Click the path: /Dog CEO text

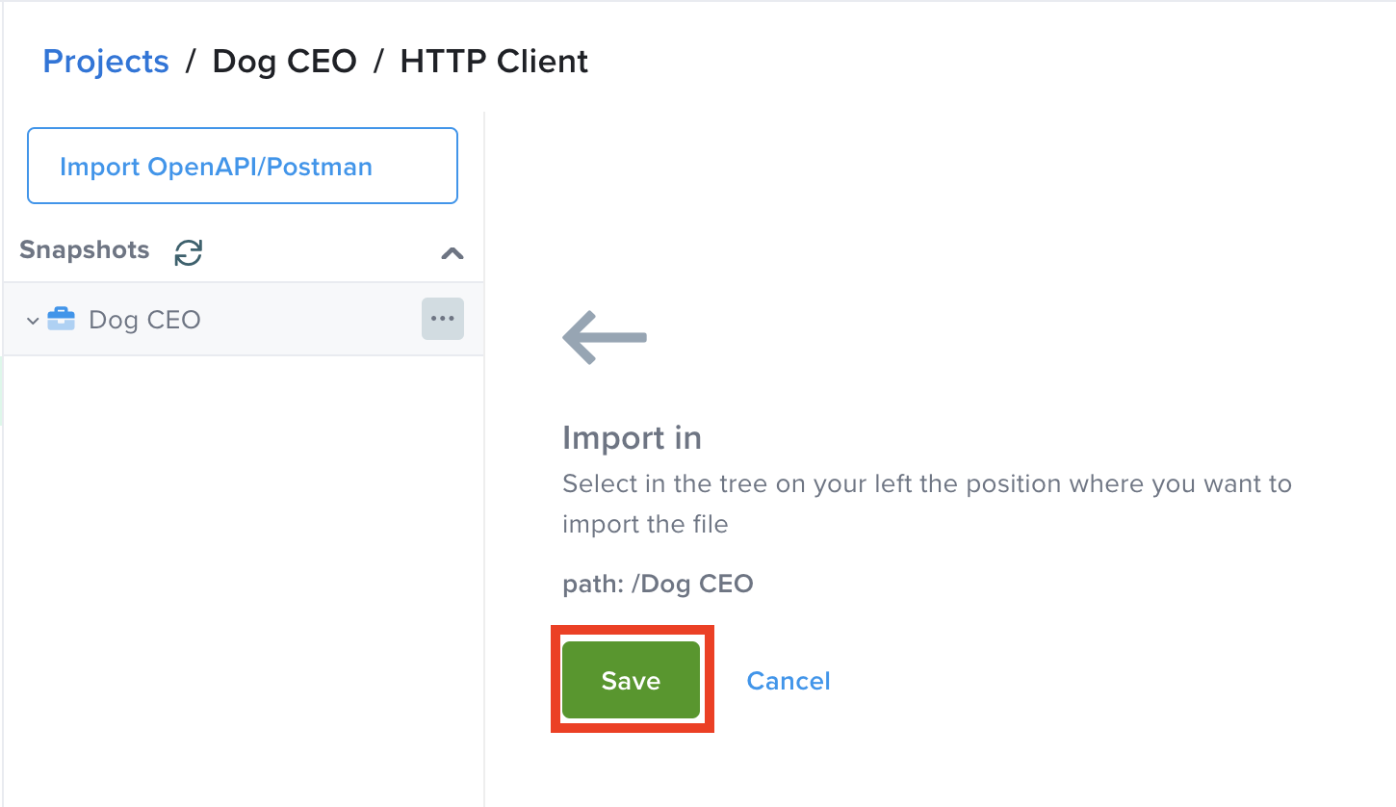[658, 583]
